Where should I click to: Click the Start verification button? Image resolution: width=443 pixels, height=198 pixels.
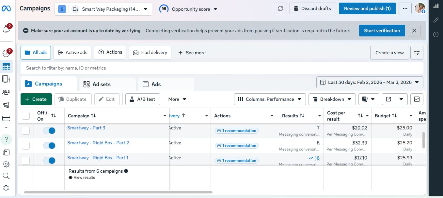tap(382, 31)
